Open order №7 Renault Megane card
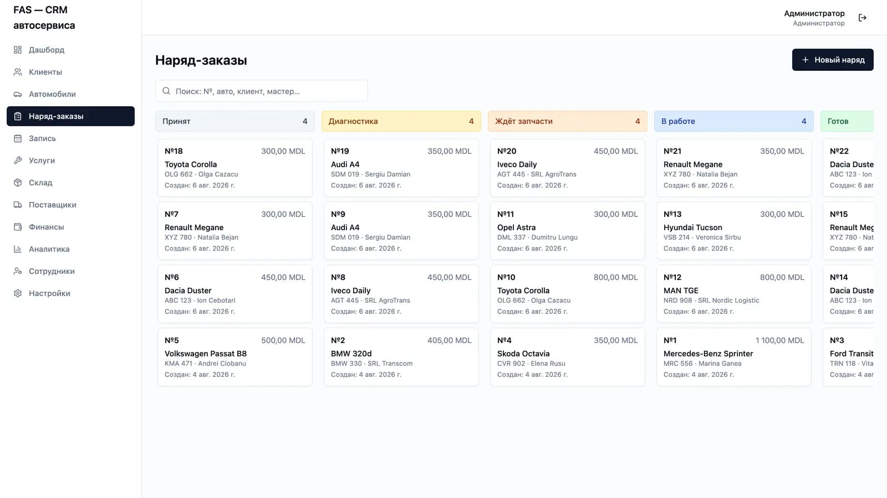The width and height of the screenshot is (887, 498). pos(235,231)
